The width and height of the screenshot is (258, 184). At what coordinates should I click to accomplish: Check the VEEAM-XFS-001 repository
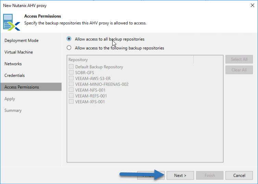point(71,101)
